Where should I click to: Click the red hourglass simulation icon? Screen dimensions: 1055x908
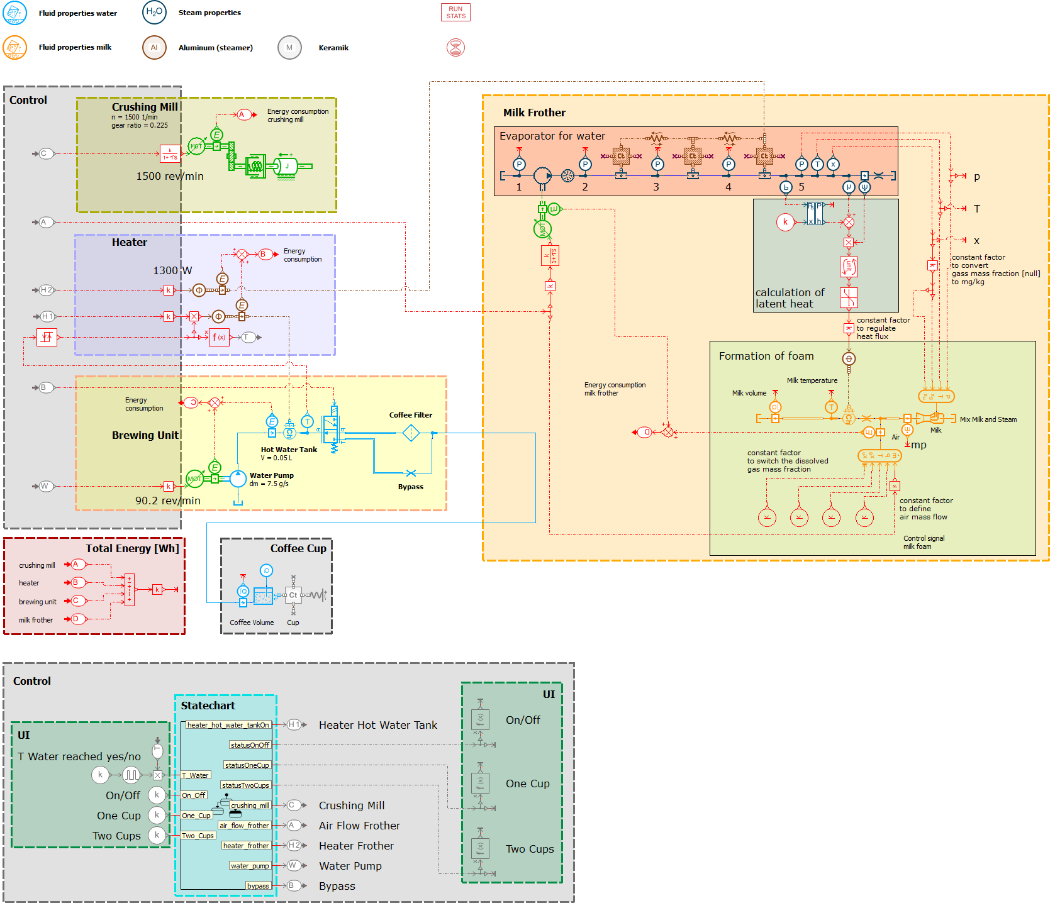[x=455, y=47]
